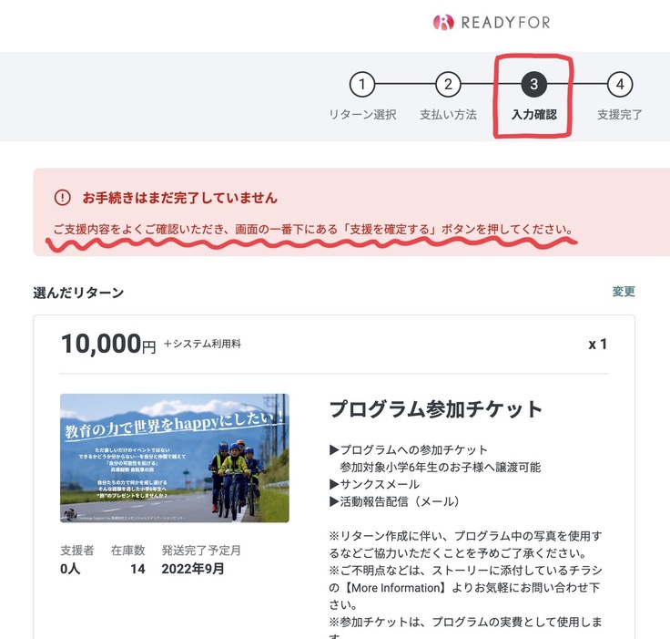
Task: Click the 入力確認 step label
Action: click(x=534, y=115)
